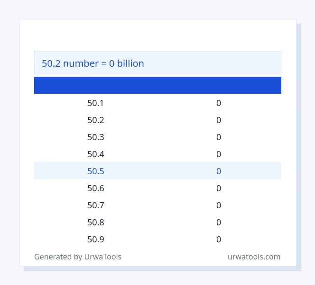Viewport: 315px width, 285px height.
Task: Click the blue table header bar
Action: 157,85
